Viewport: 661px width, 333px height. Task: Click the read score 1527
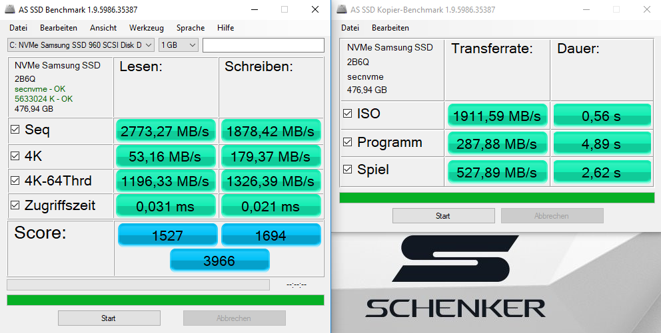(168, 235)
